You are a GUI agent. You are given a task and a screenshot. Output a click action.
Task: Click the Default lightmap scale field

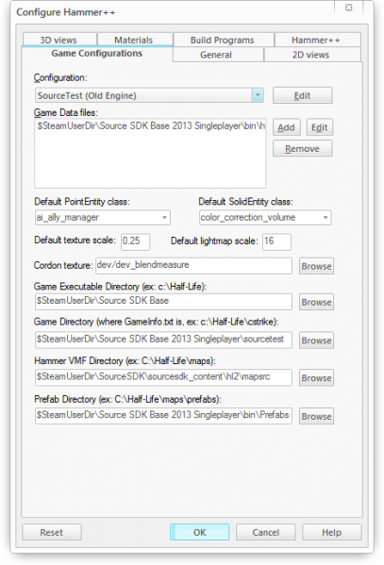click(276, 241)
